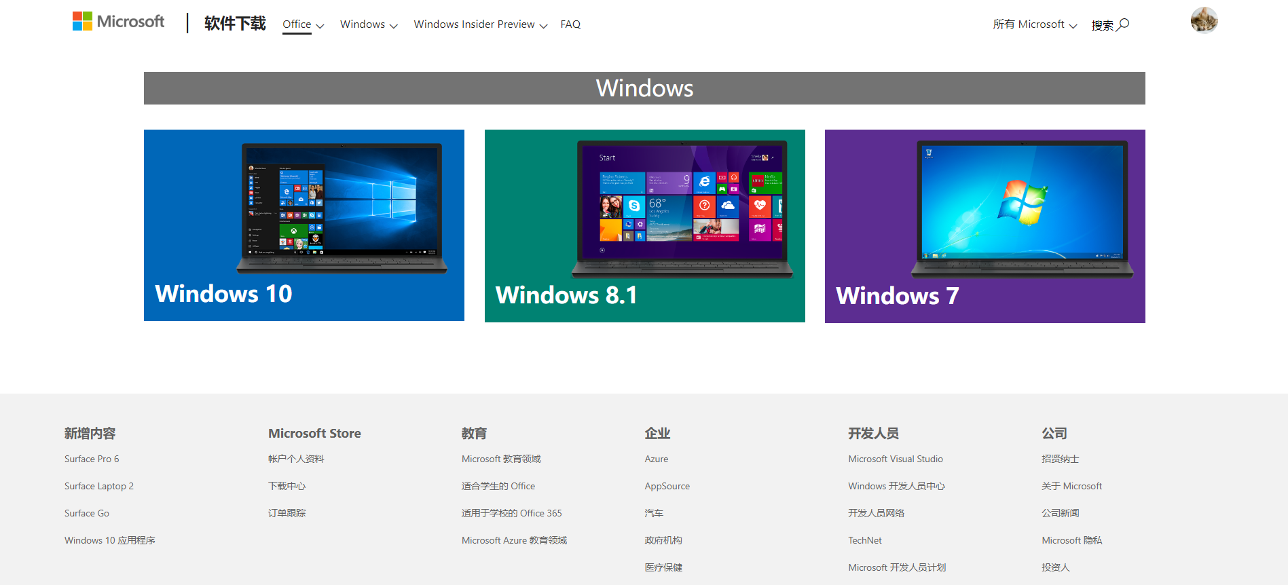Expand the 所有 Microsoft dropdown

[x=1035, y=24]
